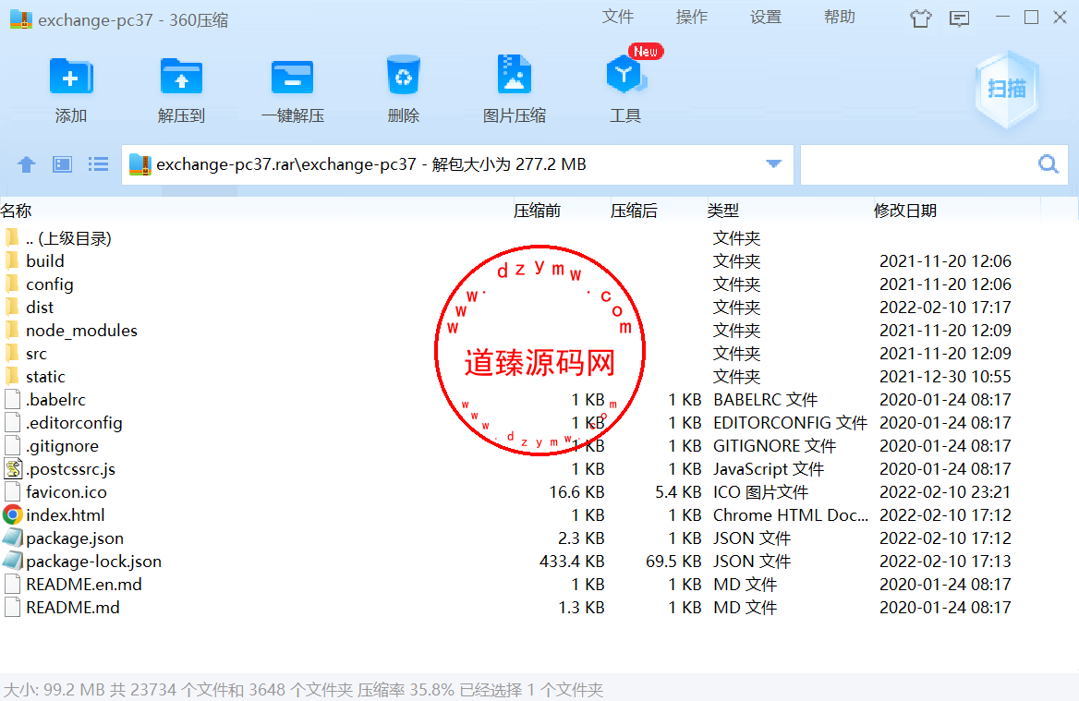
Task: Click the .babelrc file icon
Action: [x=12, y=400]
